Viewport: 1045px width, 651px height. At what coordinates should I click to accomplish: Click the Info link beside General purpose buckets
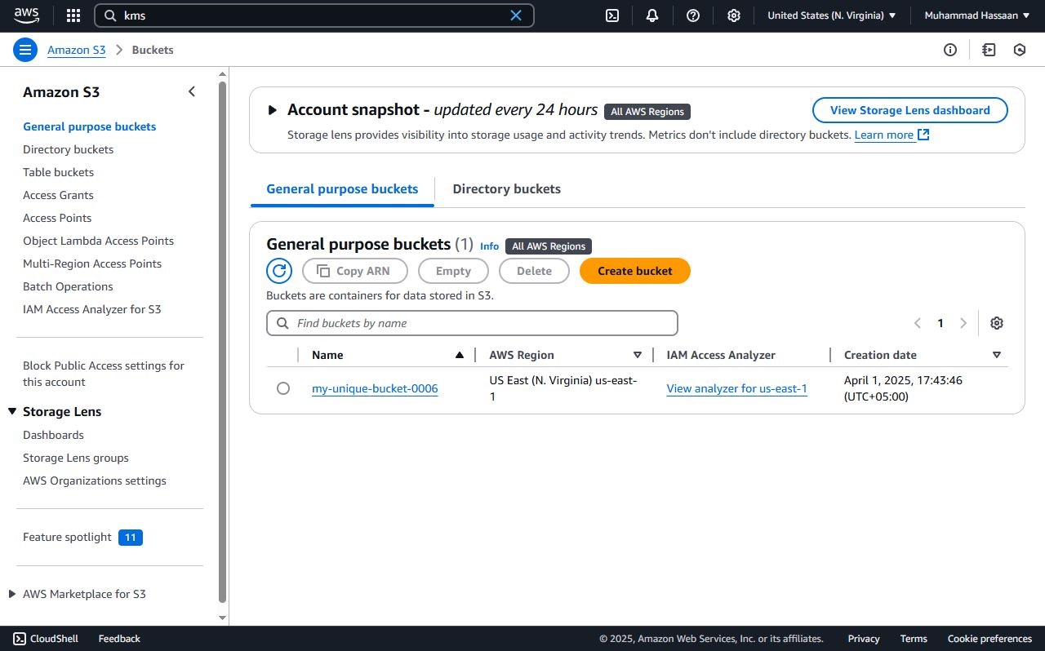pyautogui.click(x=489, y=246)
